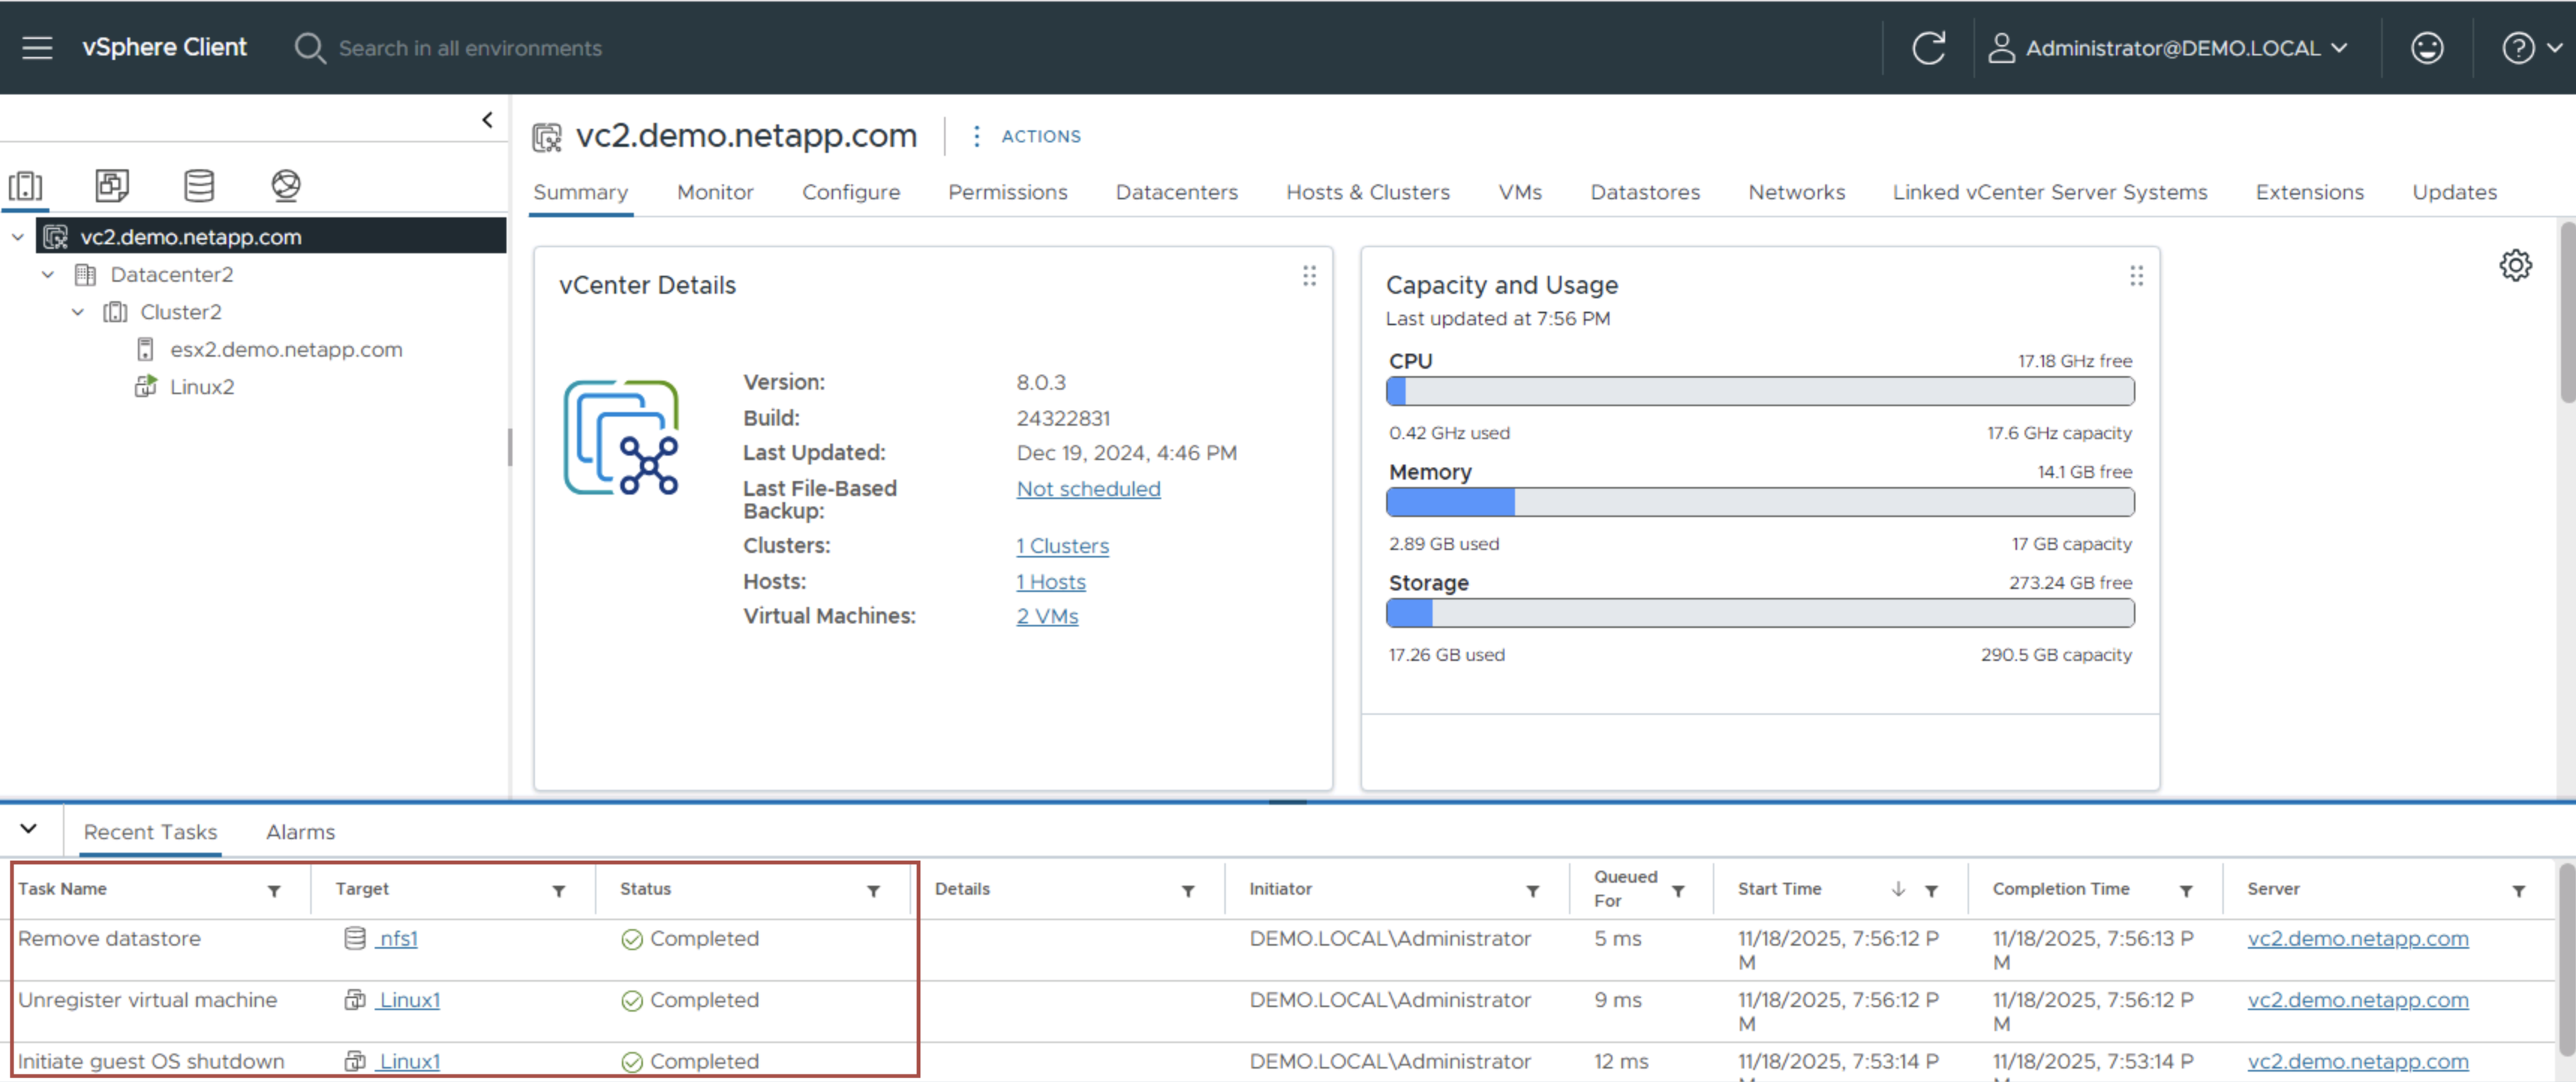
Task: Open the Status column filter funnel
Action: click(x=873, y=890)
